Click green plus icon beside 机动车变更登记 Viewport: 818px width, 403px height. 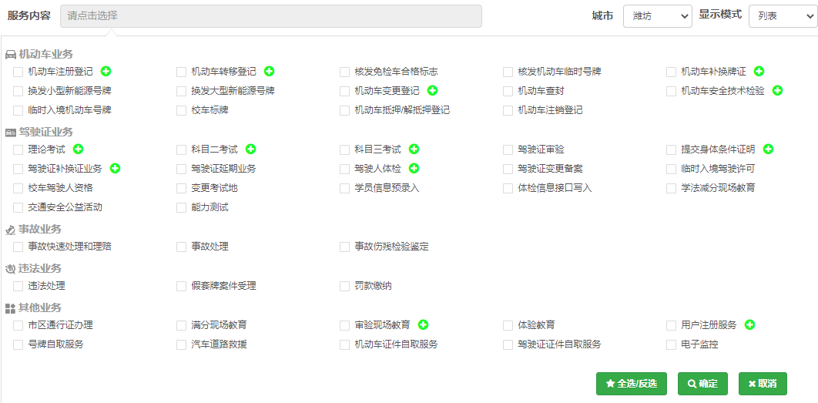(x=432, y=91)
